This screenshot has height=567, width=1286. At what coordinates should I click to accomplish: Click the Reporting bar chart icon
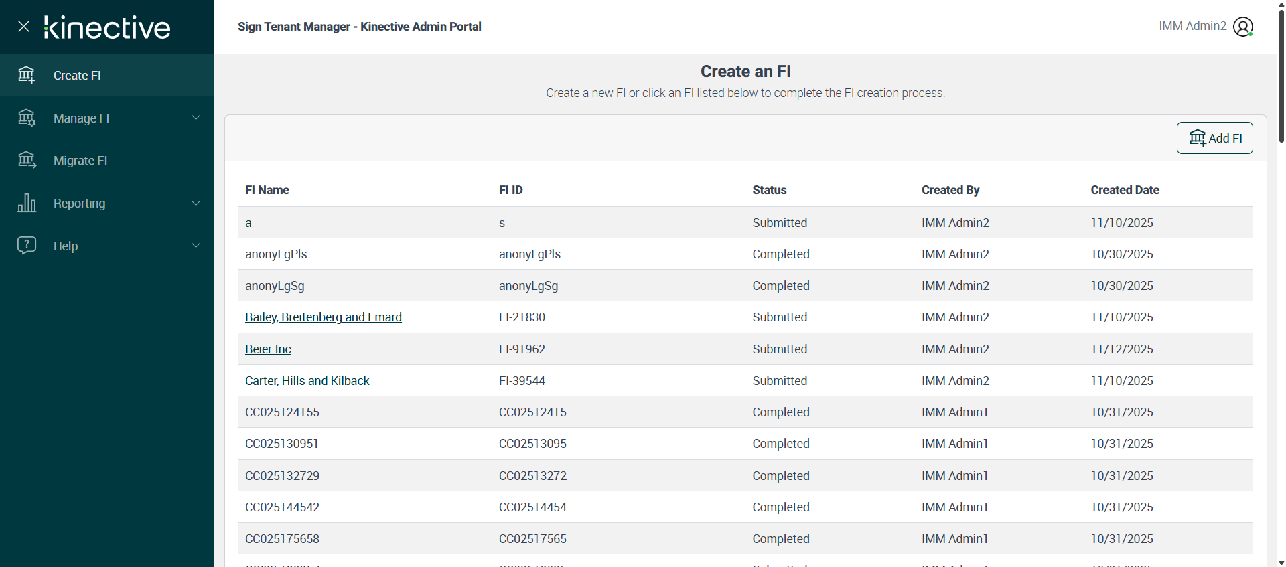[27, 203]
